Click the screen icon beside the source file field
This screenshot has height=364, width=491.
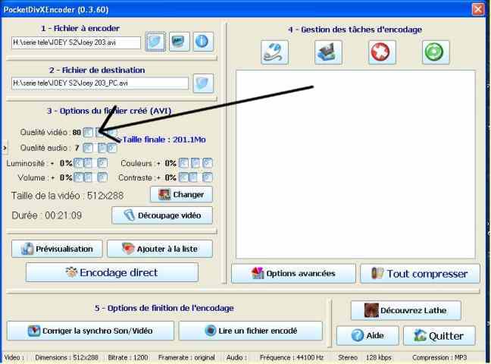[x=179, y=42]
